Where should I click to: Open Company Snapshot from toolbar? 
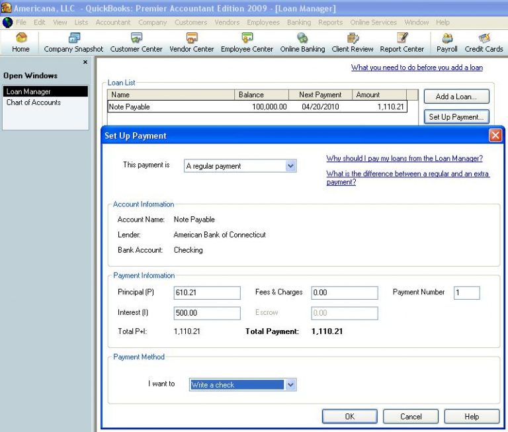(x=73, y=43)
